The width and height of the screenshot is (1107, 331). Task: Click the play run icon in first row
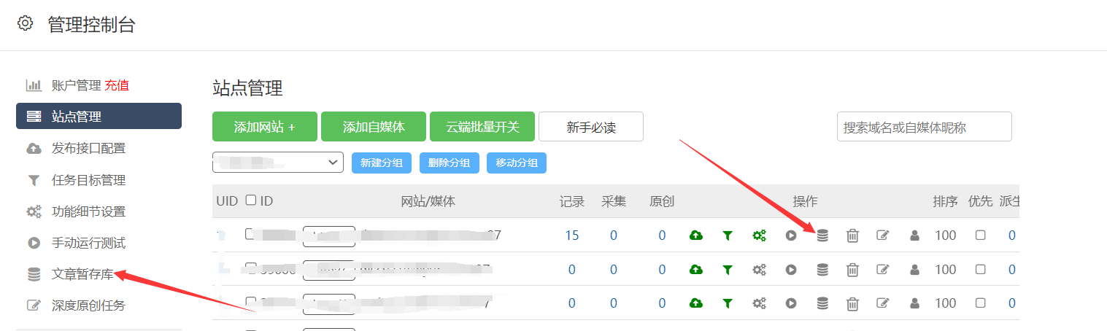791,235
